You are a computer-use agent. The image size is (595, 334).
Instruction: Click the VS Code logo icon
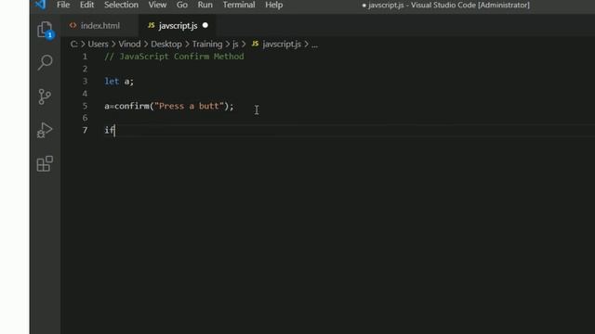coord(40,5)
